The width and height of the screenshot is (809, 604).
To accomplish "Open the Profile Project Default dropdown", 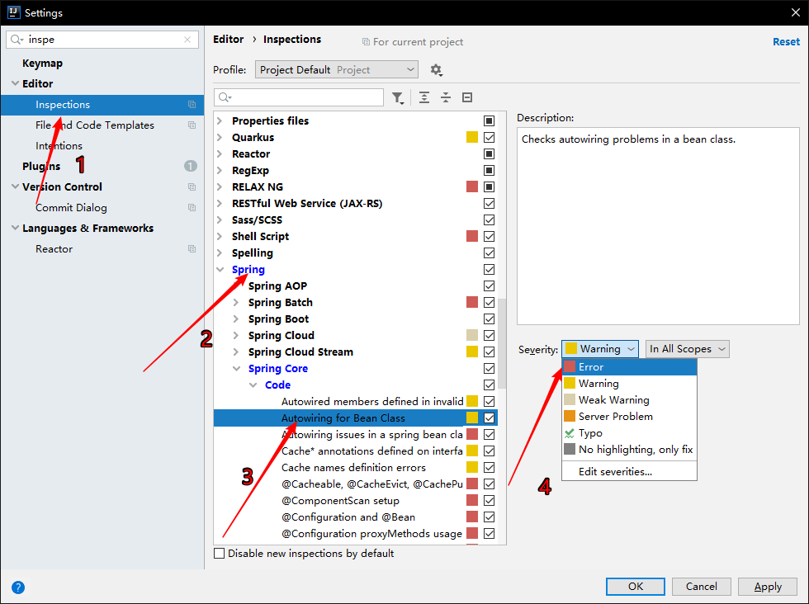I will pyautogui.click(x=337, y=69).
